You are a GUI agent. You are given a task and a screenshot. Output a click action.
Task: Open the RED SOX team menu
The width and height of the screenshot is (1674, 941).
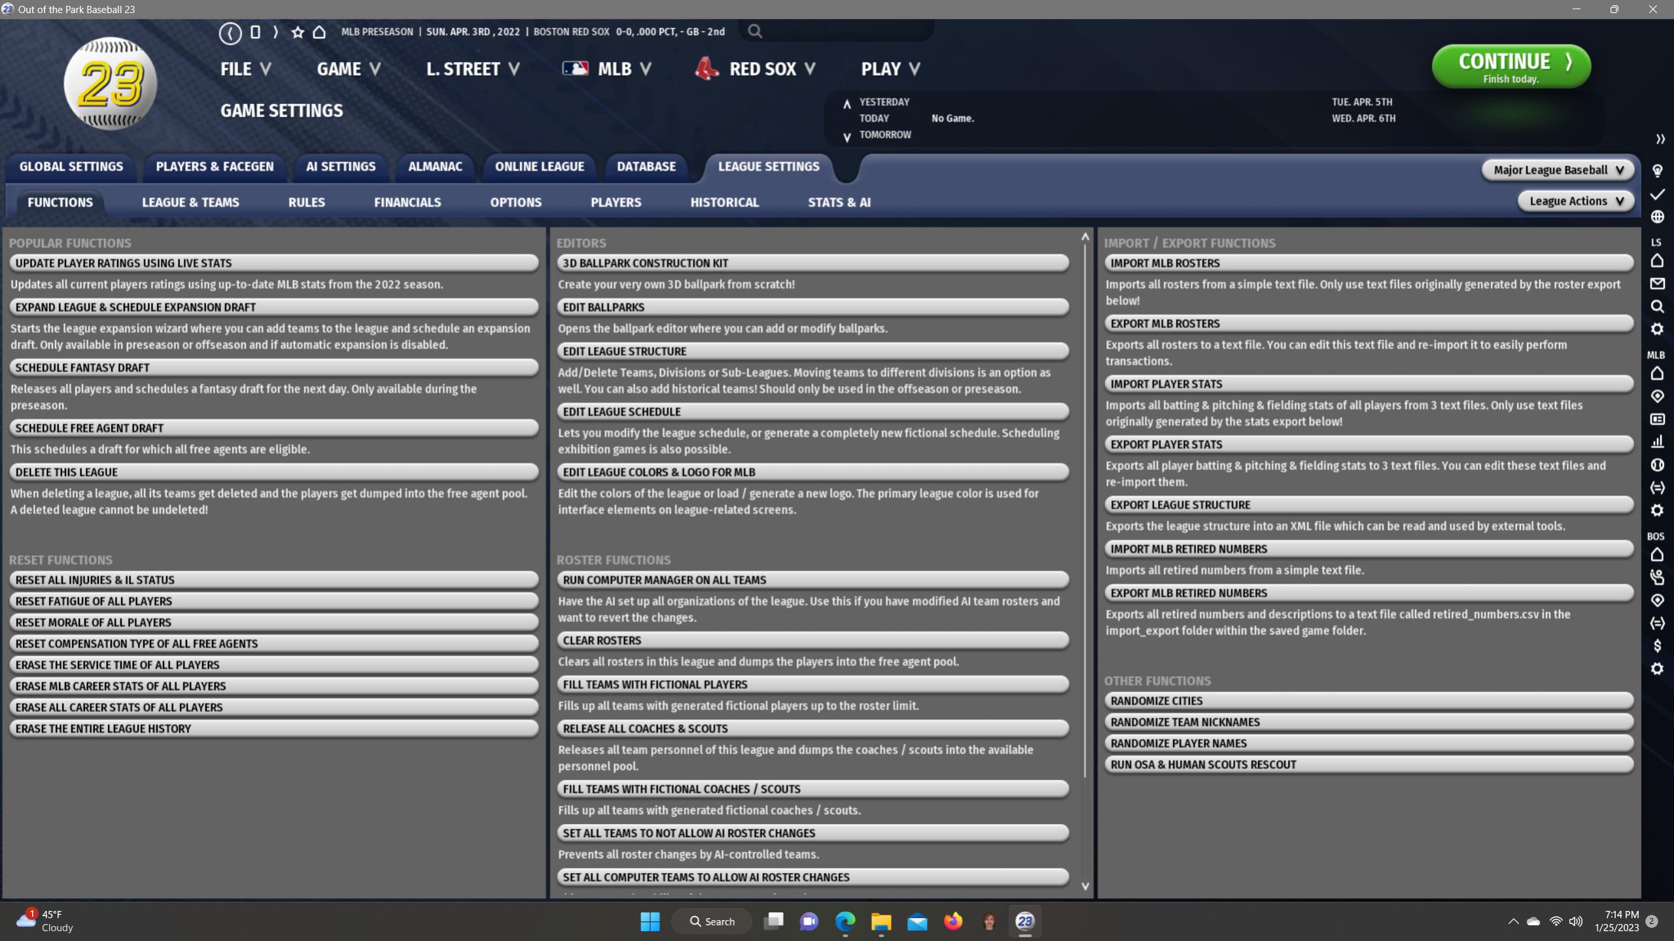point(756,69)
